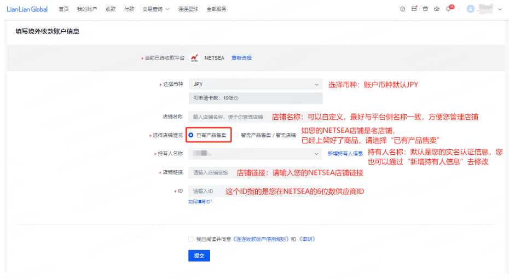Go to the 首页 menu item
The height and width of the screenshot is (279, 509).
coord(63,9)
